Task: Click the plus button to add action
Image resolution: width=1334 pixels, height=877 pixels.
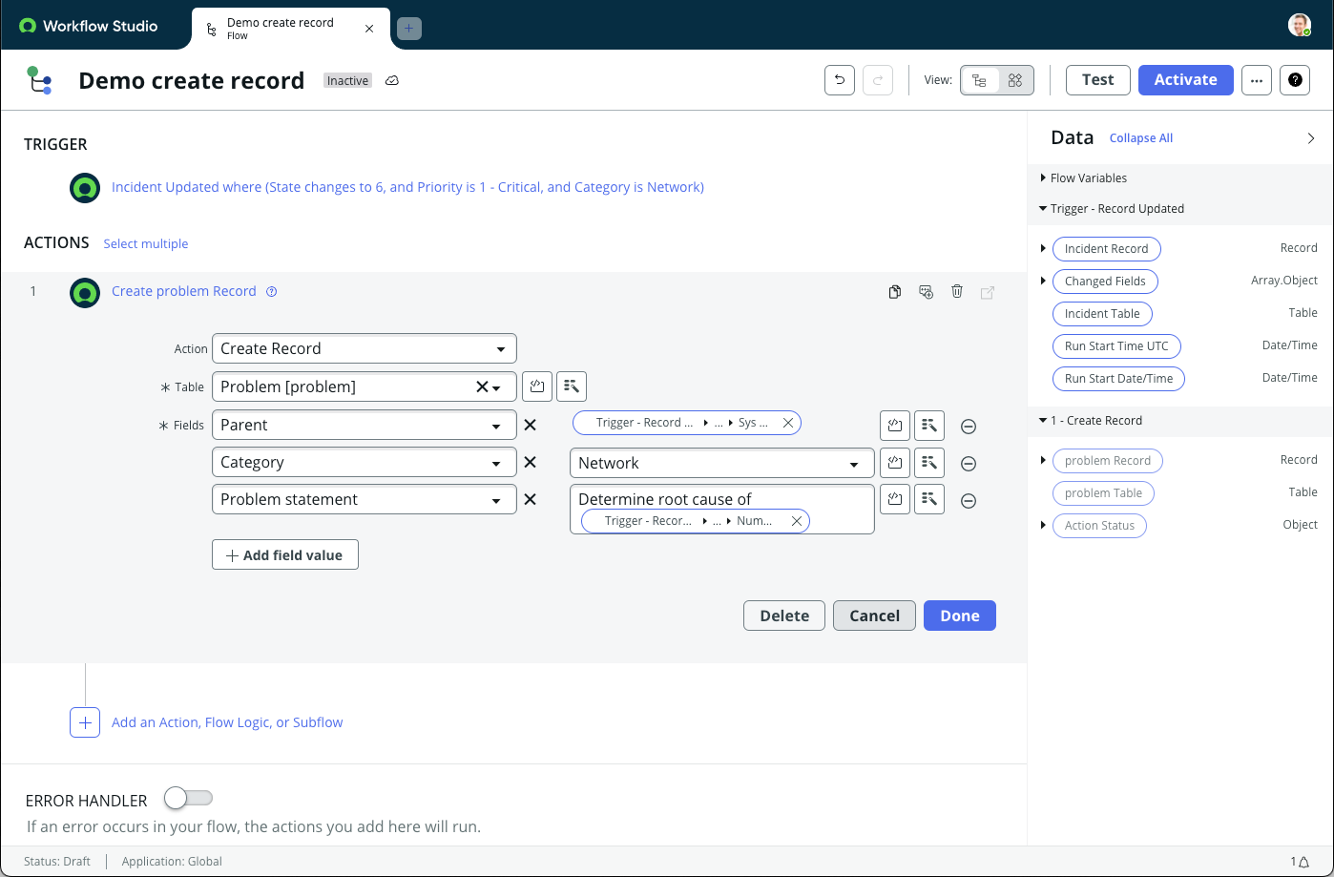Action: point(85,722)
